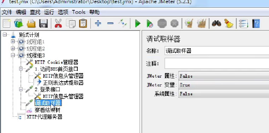Select 正则表达式提取器 tree item
The width and height of the screenshot is (269, 133).
point(63,83)
